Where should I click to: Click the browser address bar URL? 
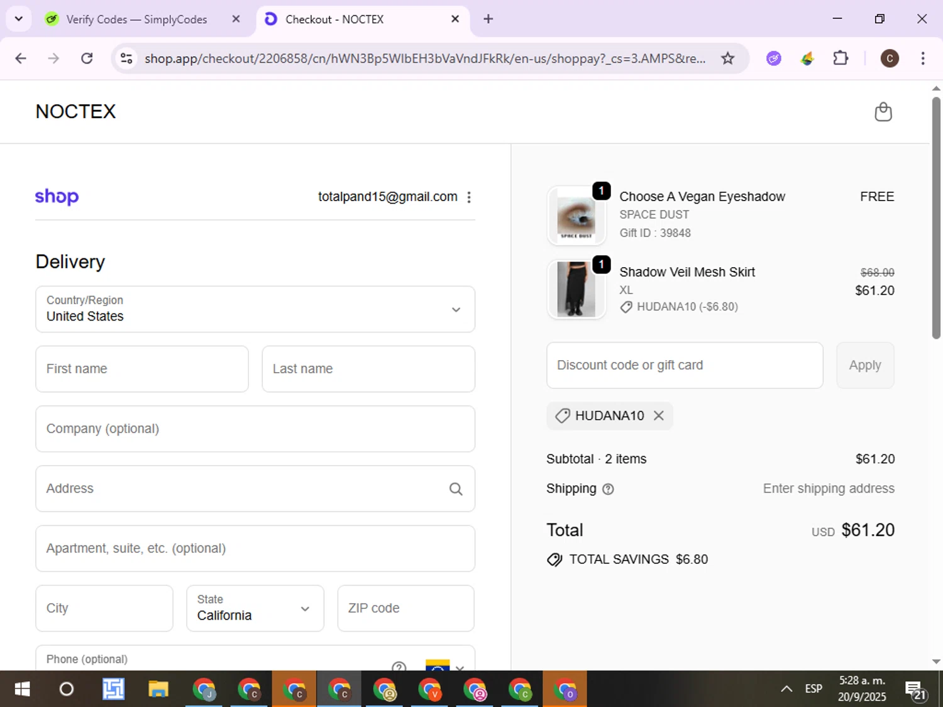point(425,58)
